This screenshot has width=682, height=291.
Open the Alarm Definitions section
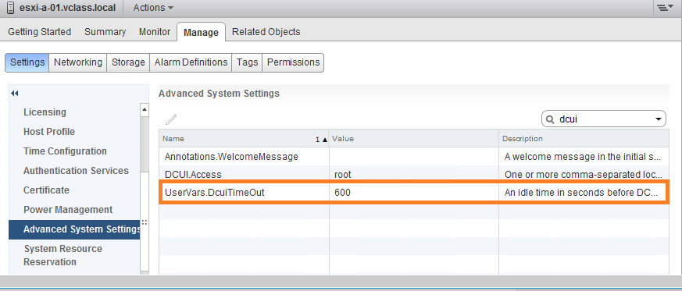coord(191,62)
